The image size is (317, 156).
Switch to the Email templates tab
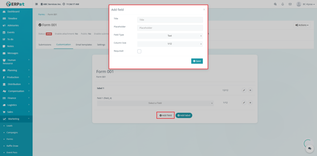pos(84,45)
